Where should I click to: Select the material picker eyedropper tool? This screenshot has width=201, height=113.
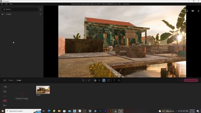click(89, 80)
